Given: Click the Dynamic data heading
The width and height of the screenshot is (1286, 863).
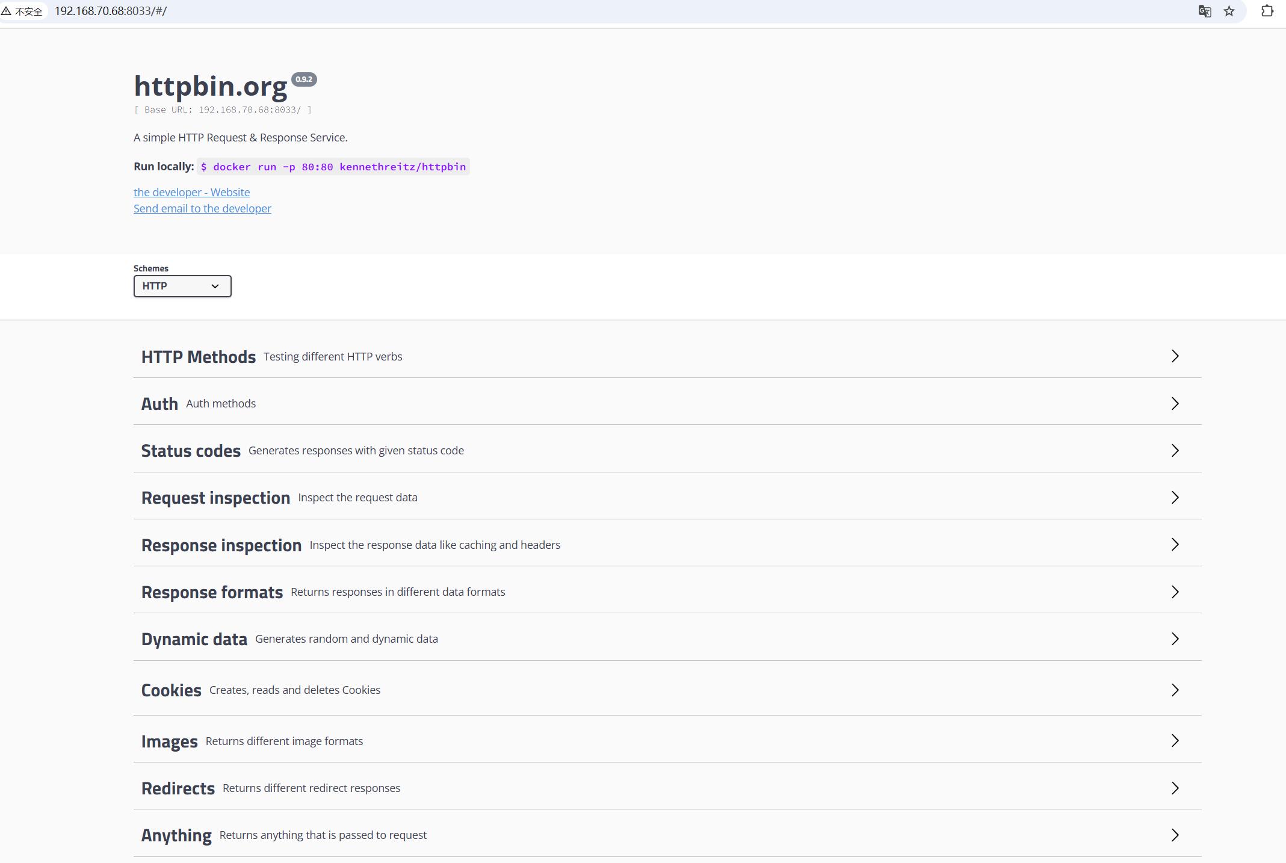Looking at the screenshot, I should pos(194,639).
